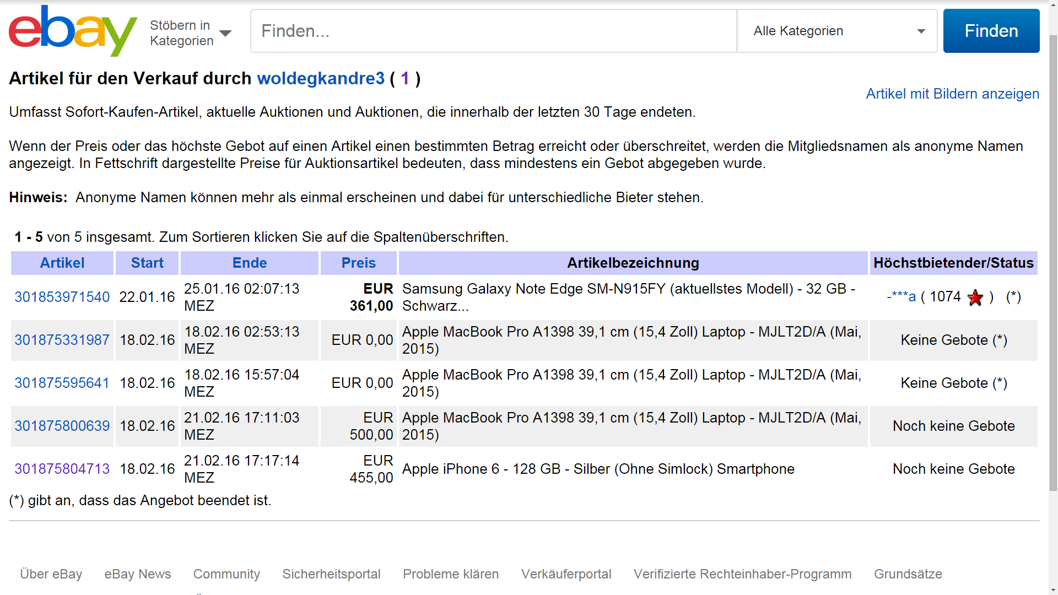
Task: Open seller woldegkandre3 profile link
Action: coord(321,79)
